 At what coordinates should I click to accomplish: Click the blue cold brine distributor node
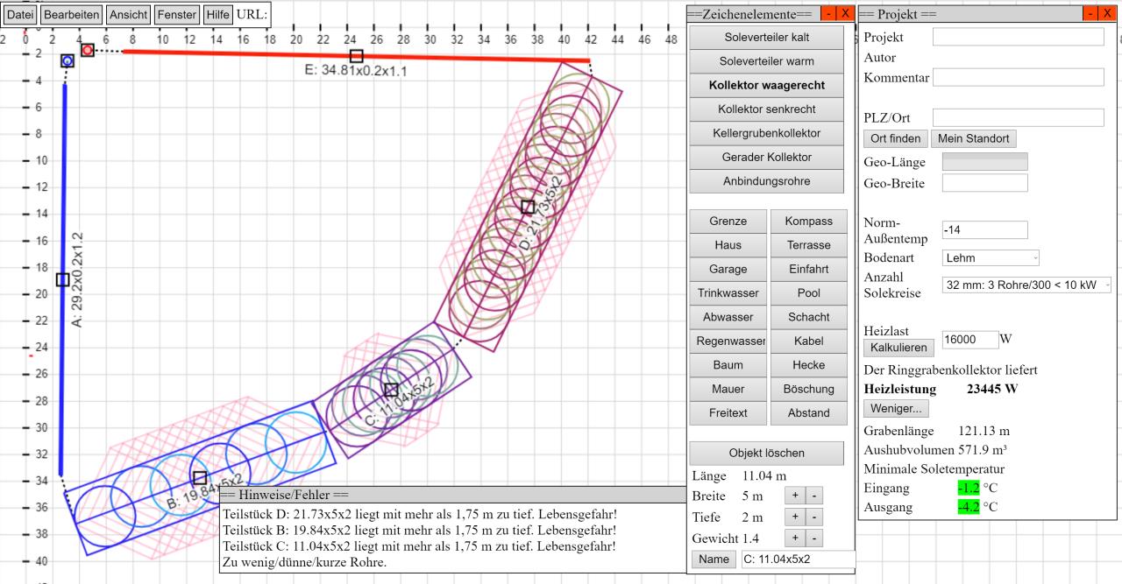[x=67, y=60]
